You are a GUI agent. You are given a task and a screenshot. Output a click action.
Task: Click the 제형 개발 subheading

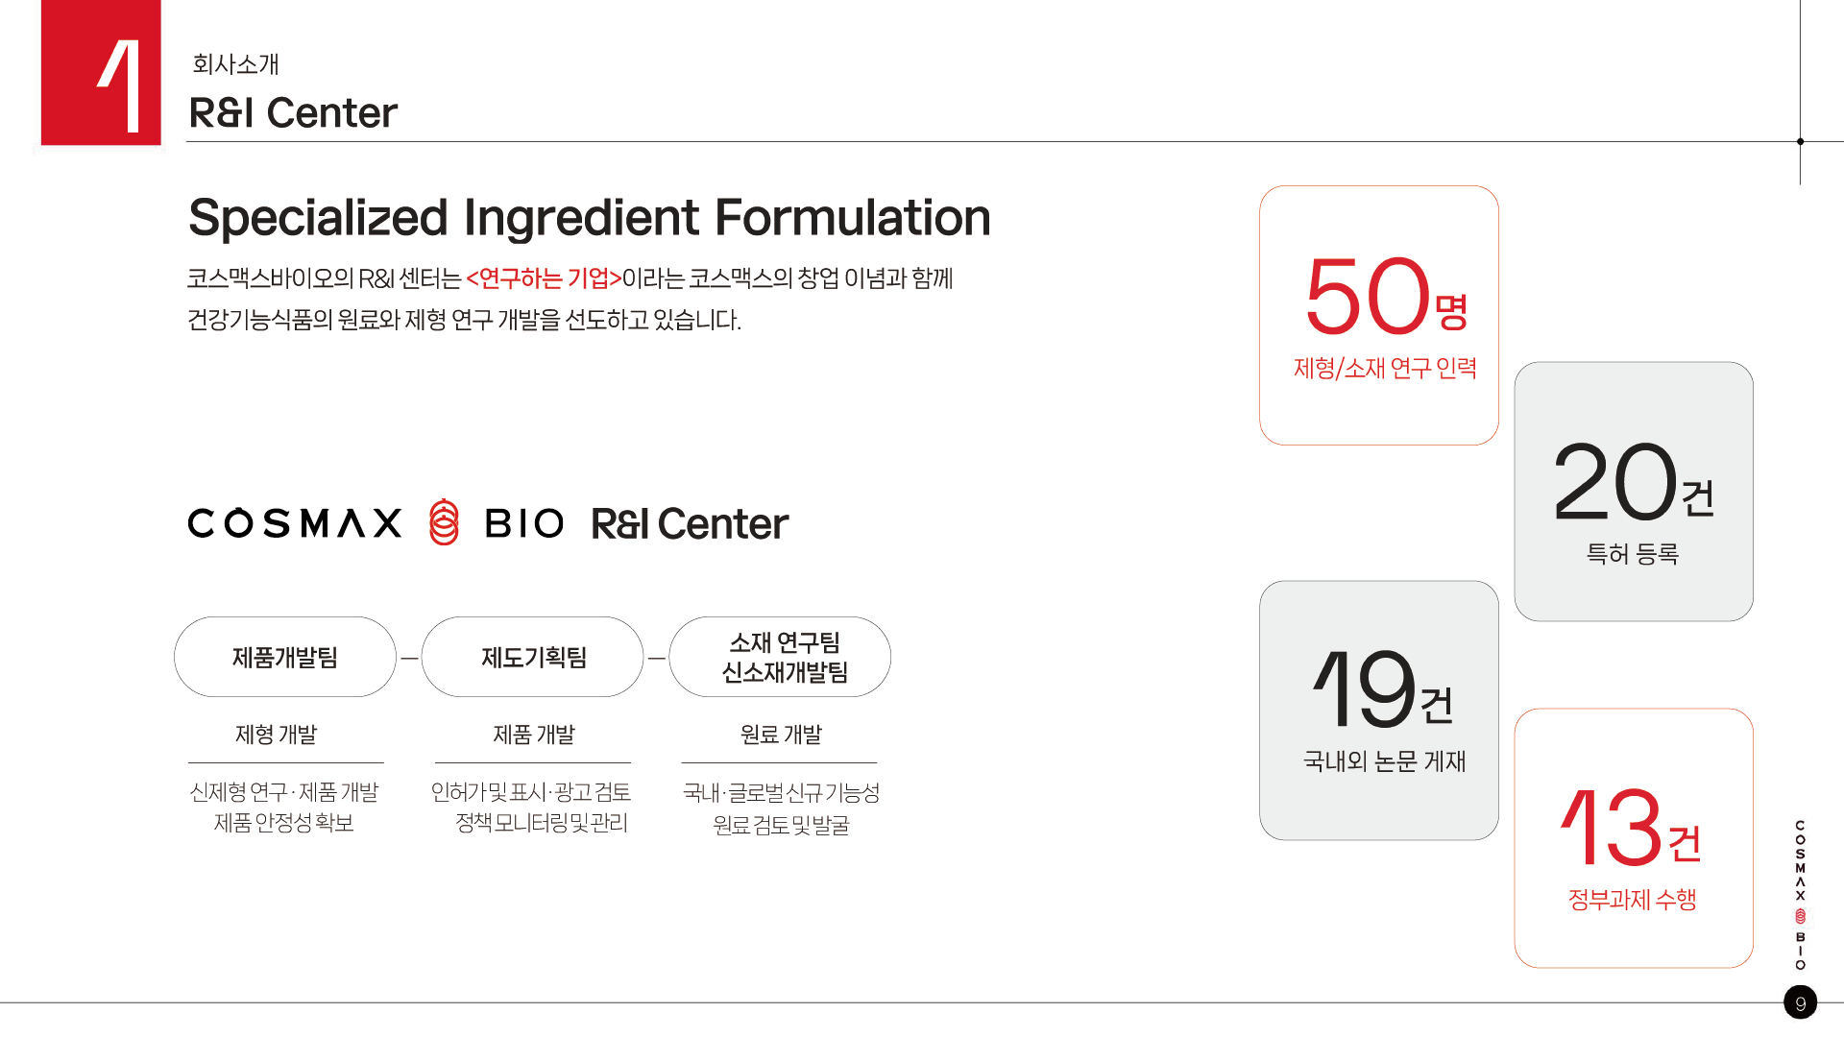[277, 735]
